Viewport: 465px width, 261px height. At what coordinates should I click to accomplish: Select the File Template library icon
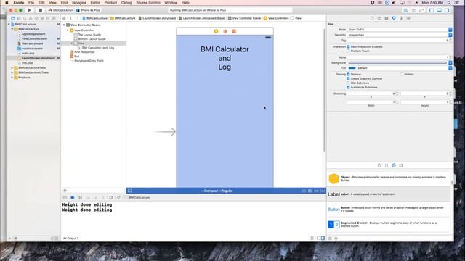click(379, 165)
